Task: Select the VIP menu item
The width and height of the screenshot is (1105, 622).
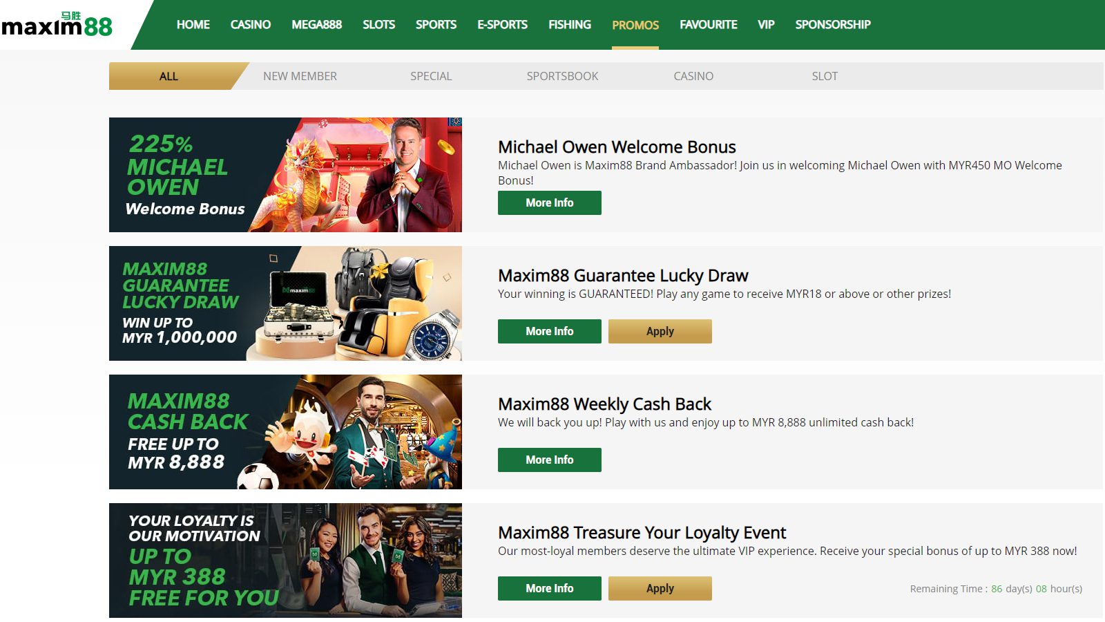Action: tap(766, 25)
